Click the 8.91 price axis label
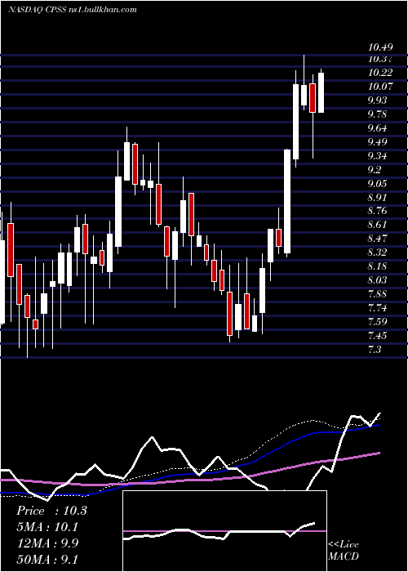Screen dimensions: 408x572 (379, 198)
